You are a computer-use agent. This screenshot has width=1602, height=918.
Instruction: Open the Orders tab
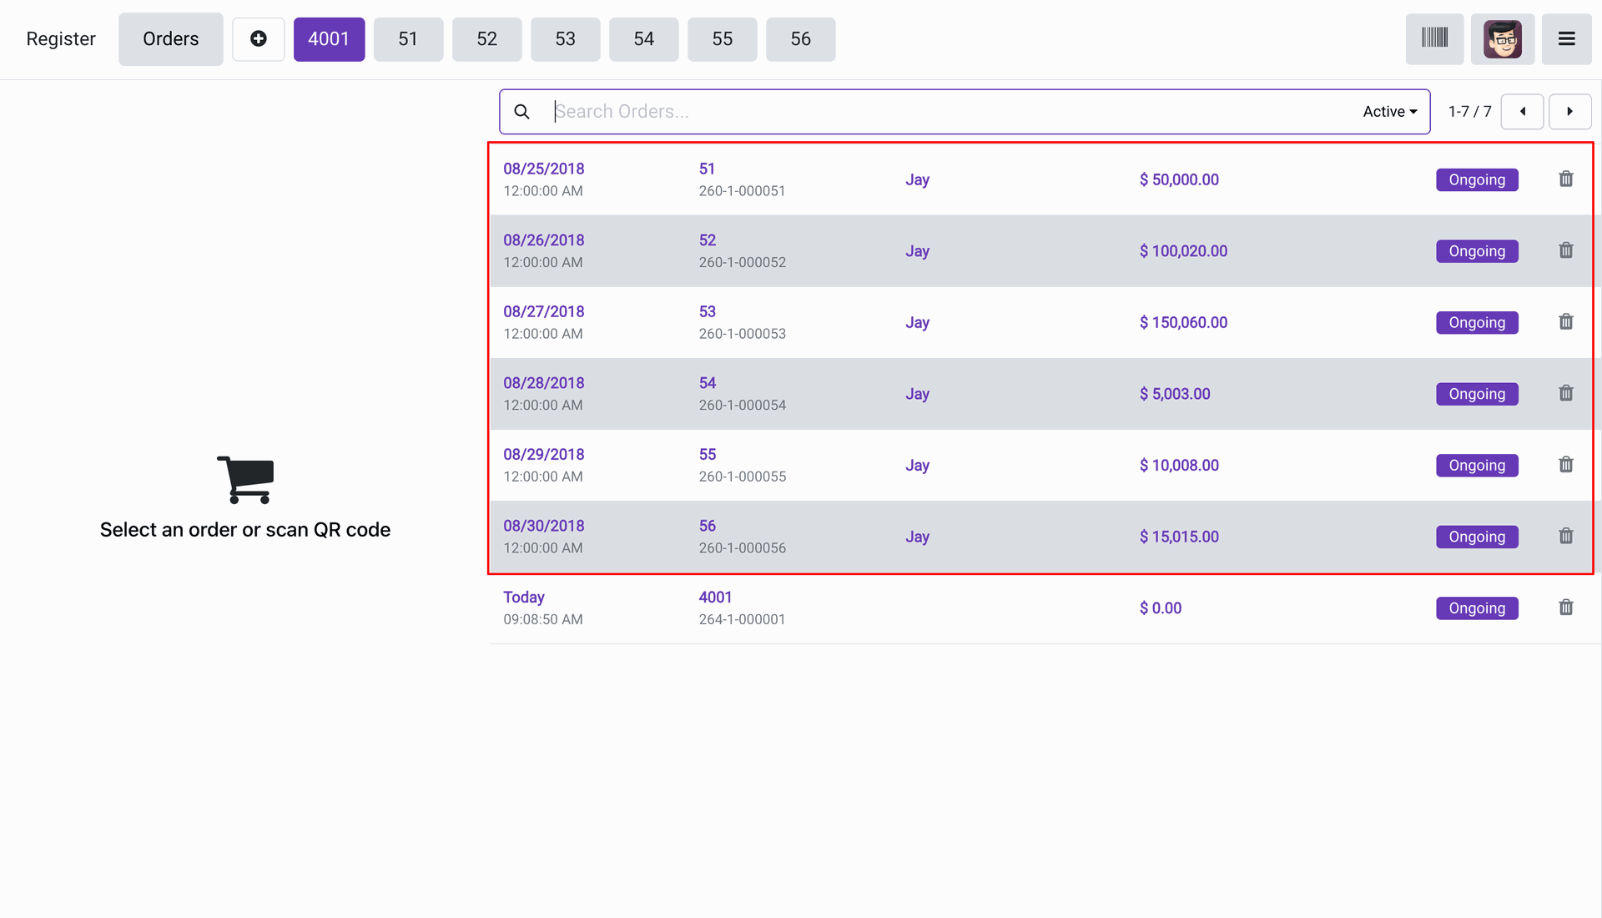[170, 38]
